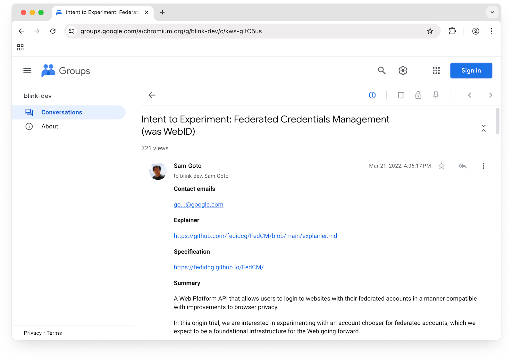Toggle the main hamburger menu
This screenshot has height=360, width=513.
[x=28, y=71]
